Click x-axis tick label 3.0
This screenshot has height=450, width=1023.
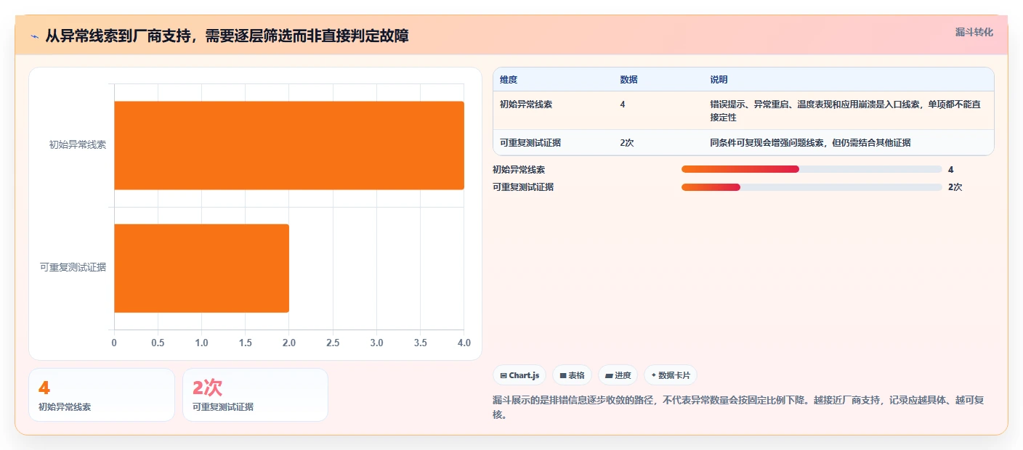376,343
